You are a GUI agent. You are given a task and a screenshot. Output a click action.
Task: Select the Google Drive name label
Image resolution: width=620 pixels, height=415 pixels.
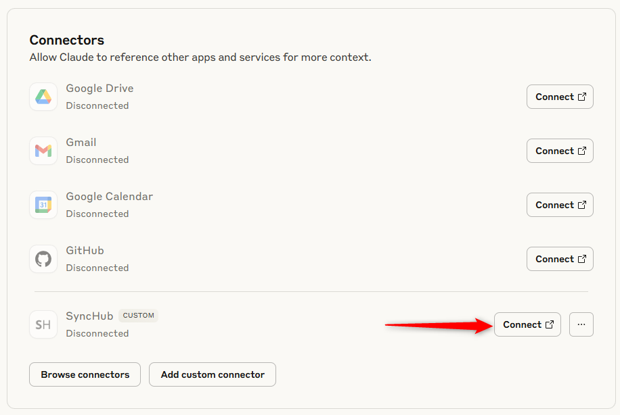pyautogui.click(x=99, y=89)
